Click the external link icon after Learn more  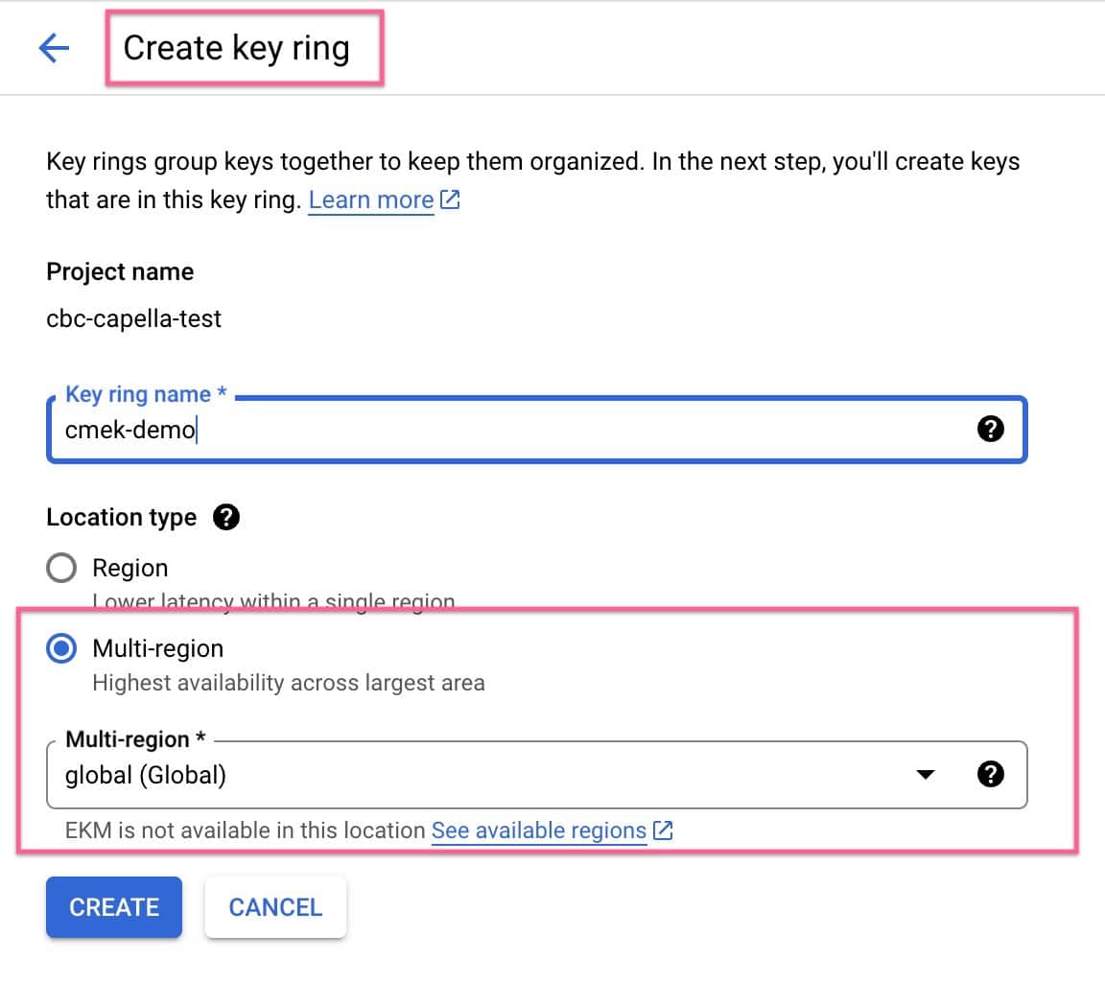450,199
